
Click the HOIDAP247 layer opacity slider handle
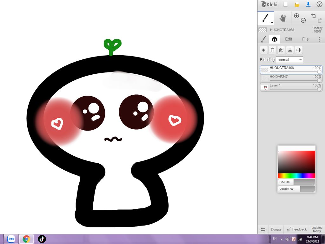[x=319, y=80]
